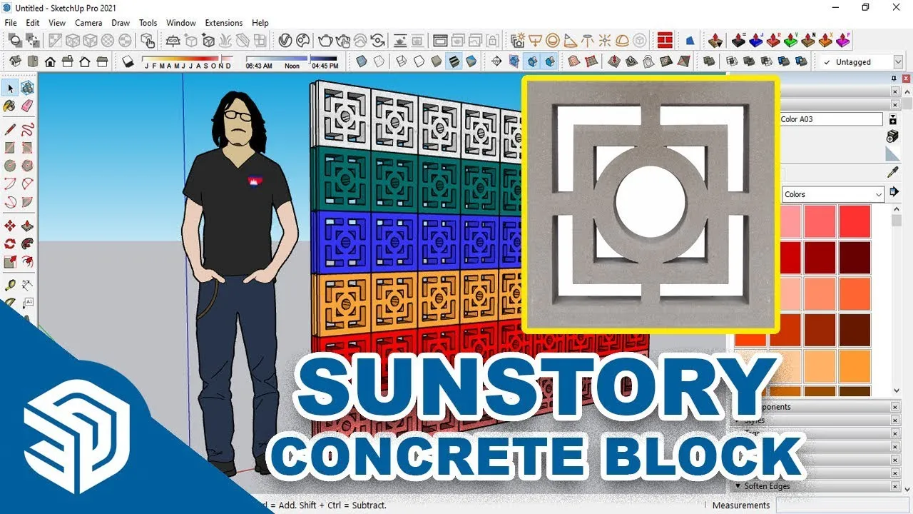Screen dimensions: 913x514
Task: Open the Window menu
Action: tap(181, 23)
